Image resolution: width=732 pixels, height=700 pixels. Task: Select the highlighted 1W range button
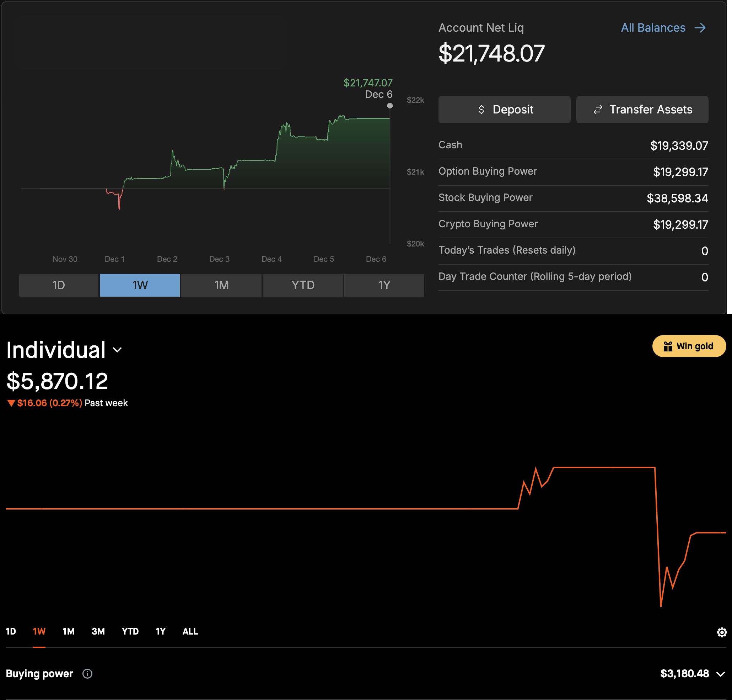(140, 285)
